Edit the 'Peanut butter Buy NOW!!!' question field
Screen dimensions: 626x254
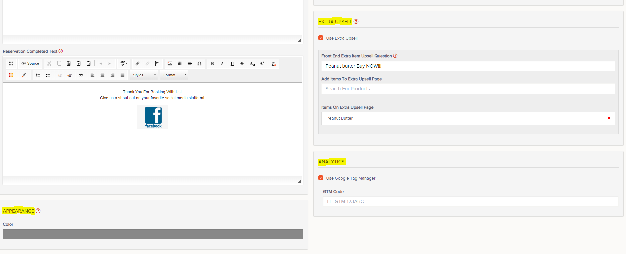(x=468, y=66)
